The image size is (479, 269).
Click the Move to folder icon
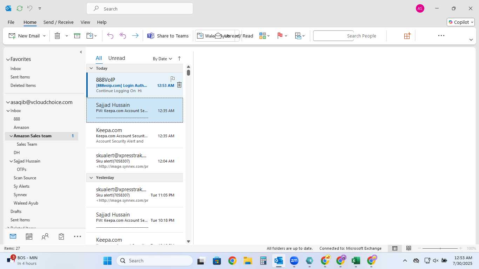tap(89, 36)
